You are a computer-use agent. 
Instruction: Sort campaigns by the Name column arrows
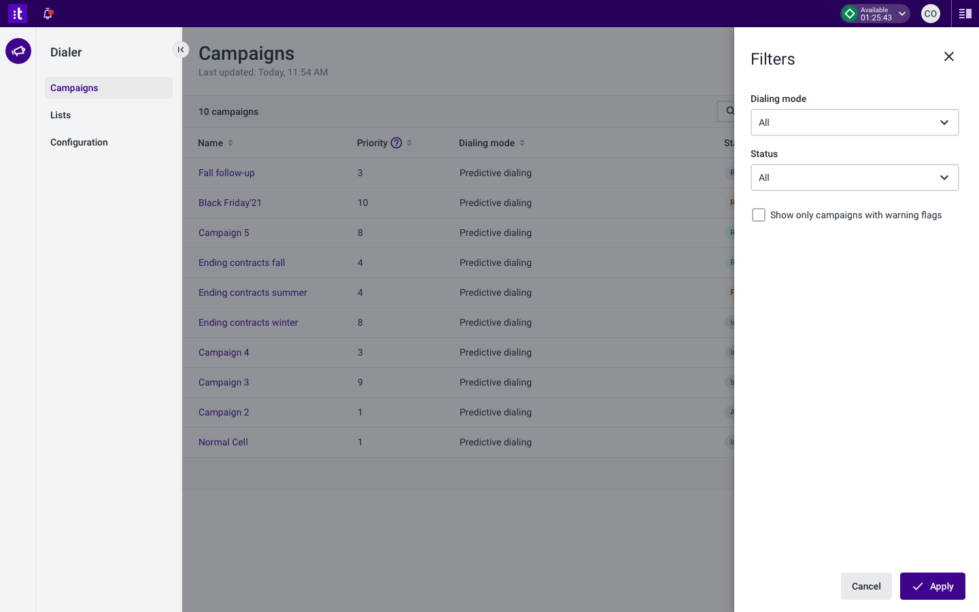click(x=230, y=143)
